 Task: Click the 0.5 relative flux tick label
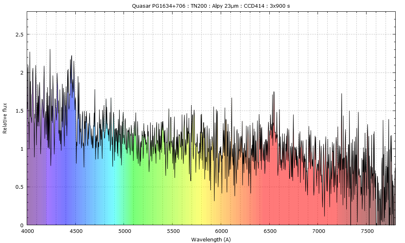19,187
